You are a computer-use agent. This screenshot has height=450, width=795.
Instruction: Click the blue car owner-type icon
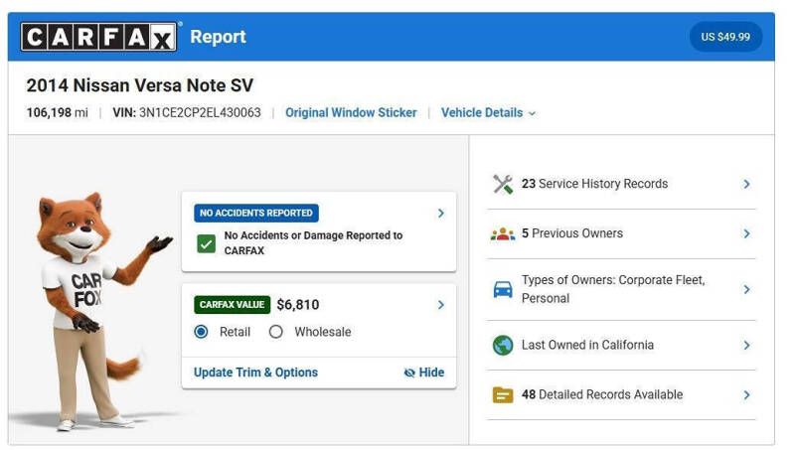tap(503, 289)
